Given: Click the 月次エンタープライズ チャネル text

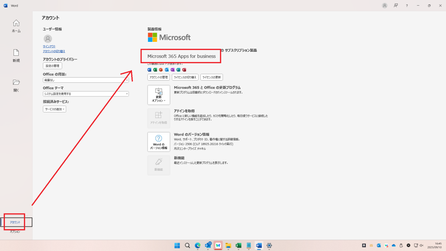Looking at the screenshot, I should tap(190, 149).
